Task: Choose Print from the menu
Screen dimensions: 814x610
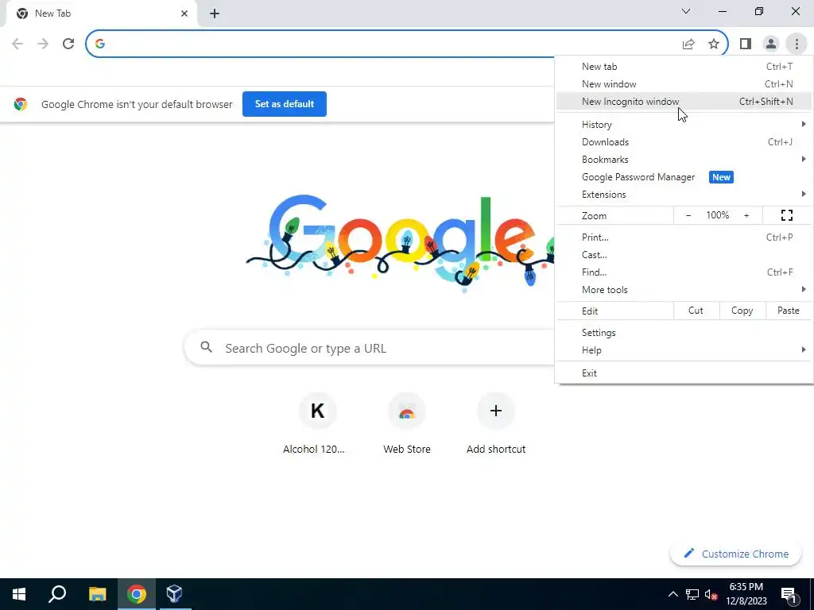Action: coord(684,237)
